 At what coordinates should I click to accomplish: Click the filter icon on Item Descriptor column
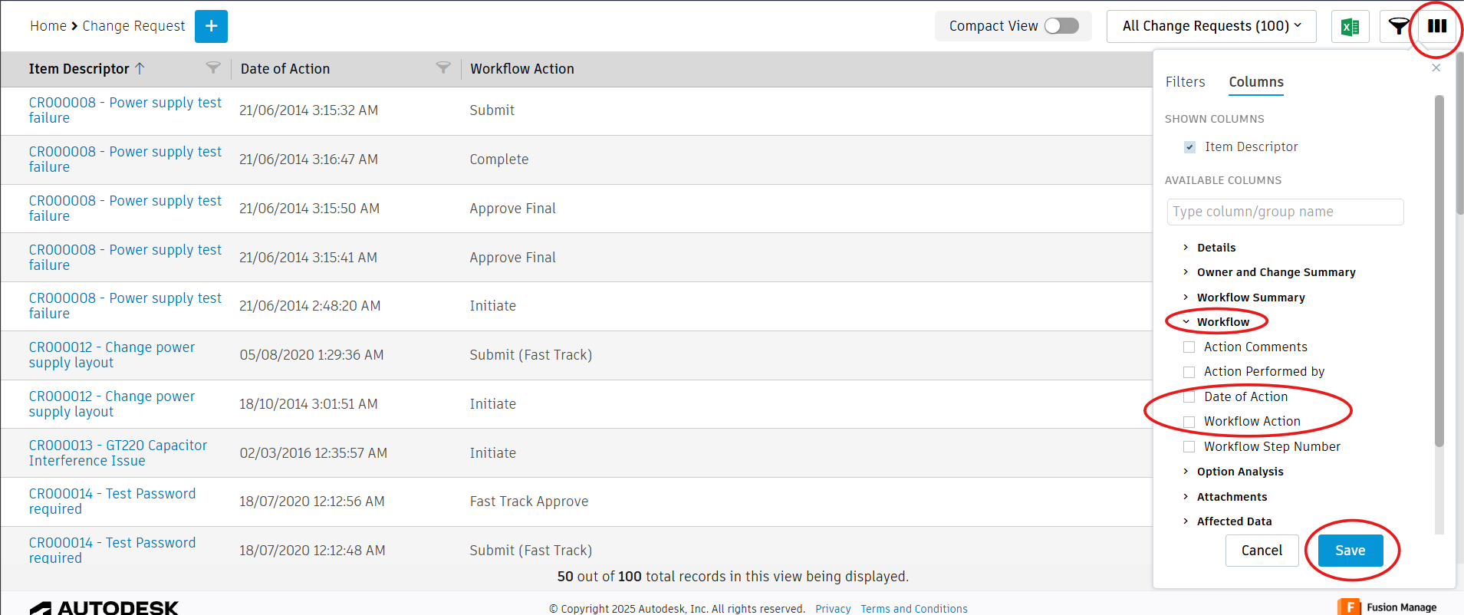coord(213,67)
